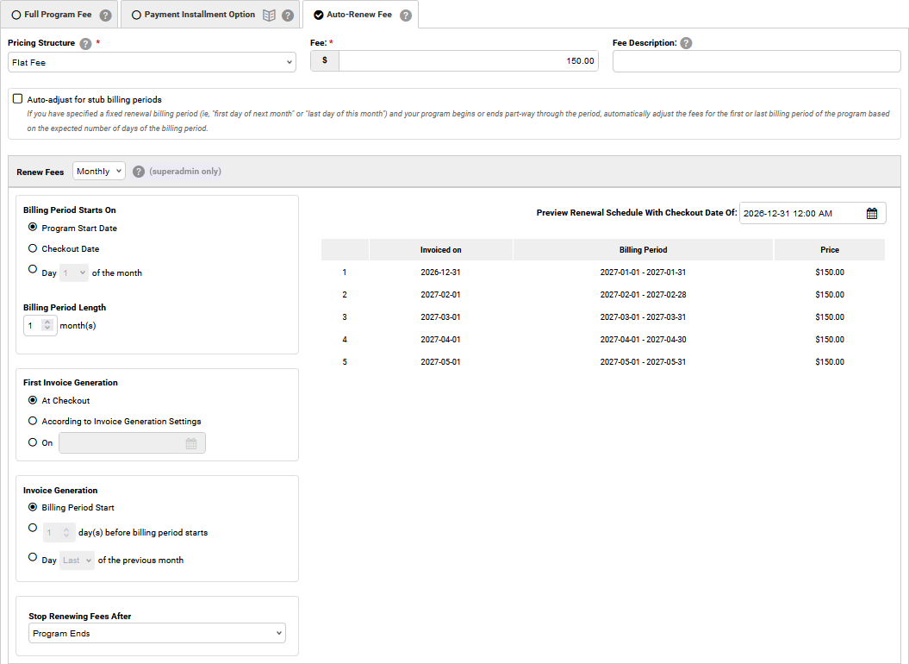Open the Pricing Structure Flat Fee dropdown

pos(151,62)
